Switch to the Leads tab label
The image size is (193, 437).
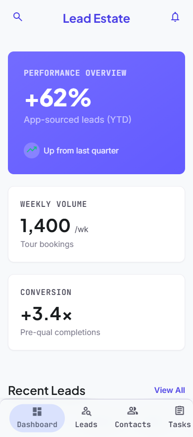point(86,425)
